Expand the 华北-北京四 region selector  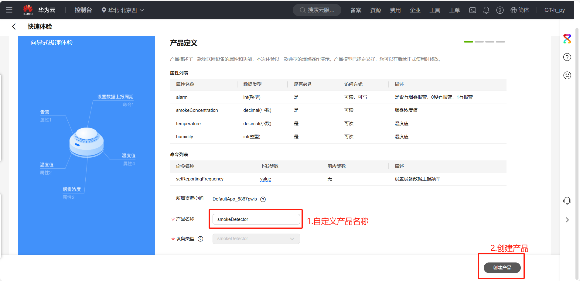click(122, 10)
